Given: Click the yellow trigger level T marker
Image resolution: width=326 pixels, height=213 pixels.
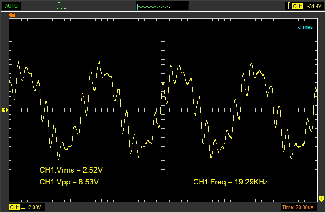Looking at the screenshot, I should [321, 199].
